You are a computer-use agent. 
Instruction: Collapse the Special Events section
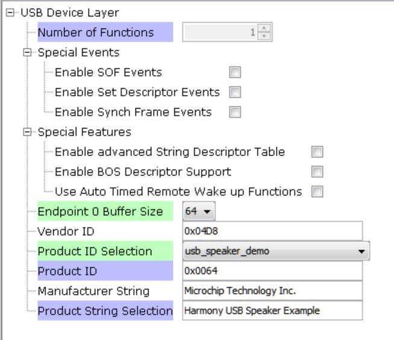coord(27,52)
